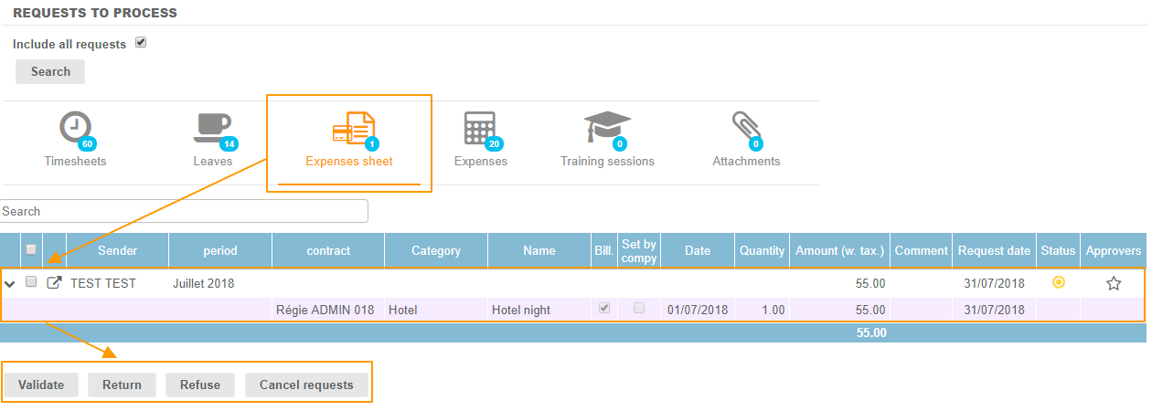Open TEST TEST request in external view
This screenshot has width=1152, height=411.
(54, 283)
